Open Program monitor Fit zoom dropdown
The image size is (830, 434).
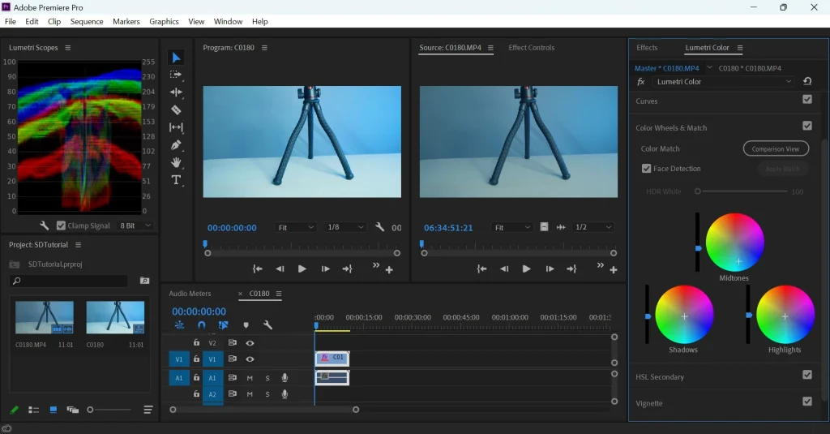[295, 227]
